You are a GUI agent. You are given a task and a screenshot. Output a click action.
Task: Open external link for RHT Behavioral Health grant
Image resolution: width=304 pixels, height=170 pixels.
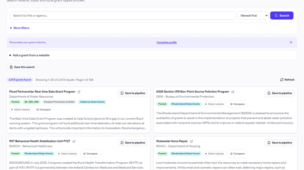pos(74,142)
